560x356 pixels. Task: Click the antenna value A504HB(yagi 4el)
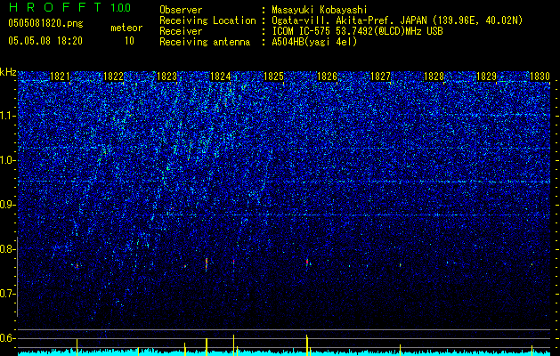pyautogui.click(x=314, y=42)
